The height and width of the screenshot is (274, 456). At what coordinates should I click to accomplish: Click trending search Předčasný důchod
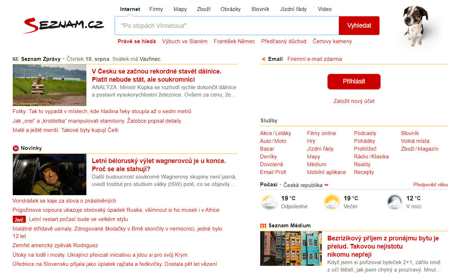point(284,41)
